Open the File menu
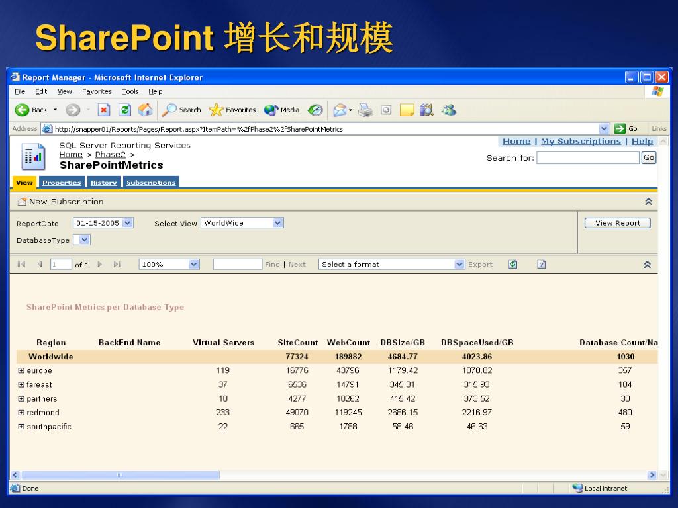The width and height of the screenshot is (678, 508). [20, 91]
